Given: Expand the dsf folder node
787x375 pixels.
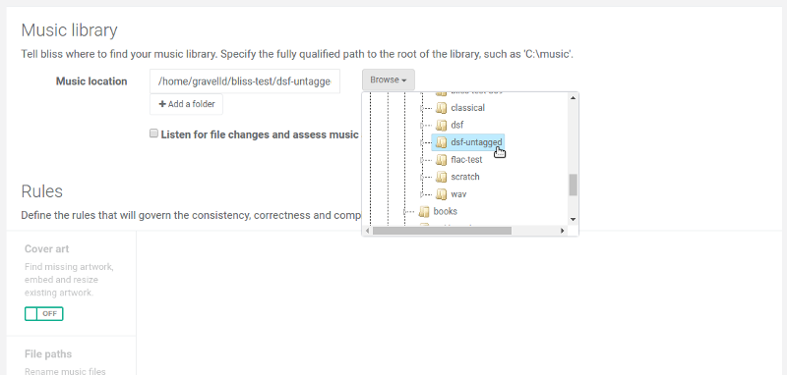Looking at the screenshot, I should 423,126.
